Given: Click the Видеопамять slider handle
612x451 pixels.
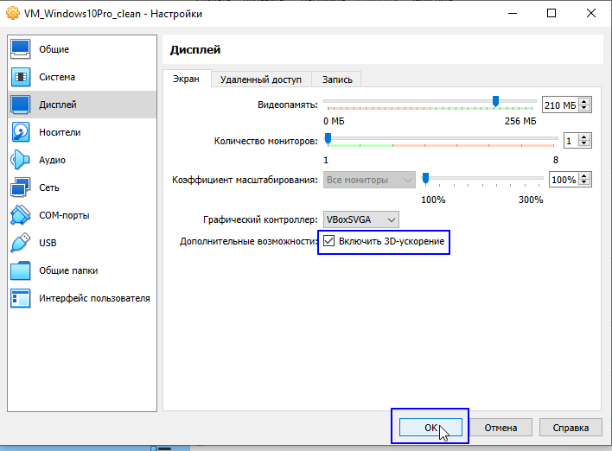Looking at the screenshot, I should coord(495,101).
